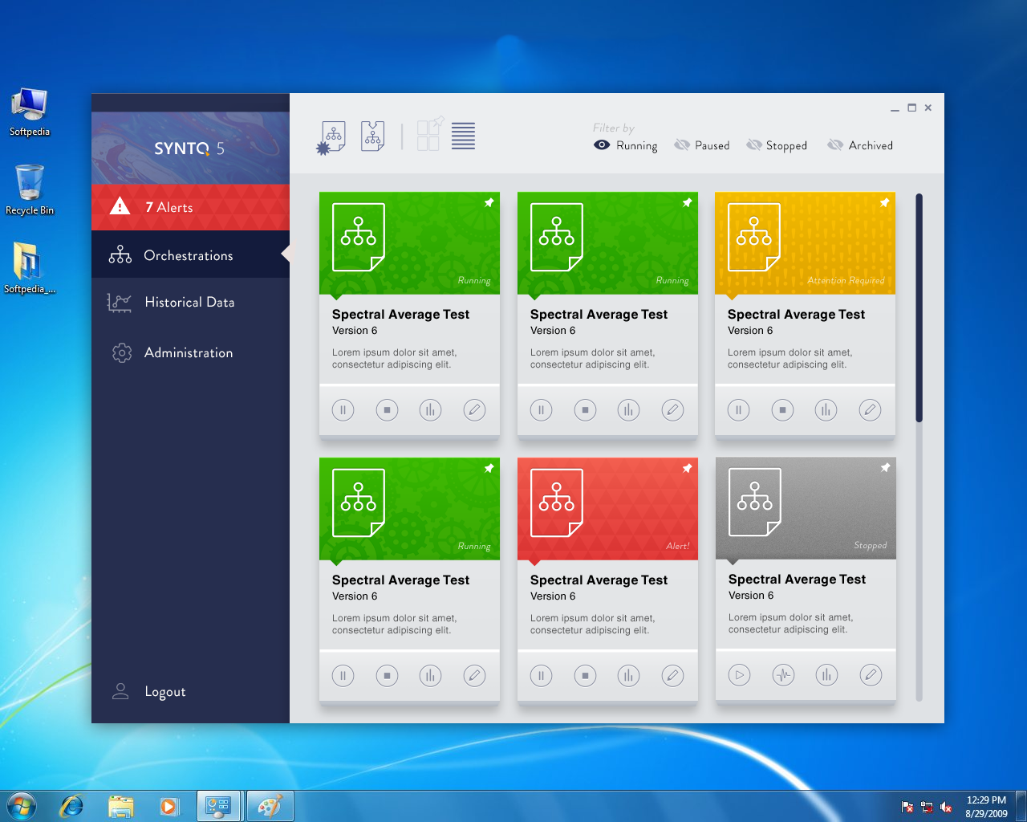
Task: Open the yellow Attention Required card thumbnail
Action: 754,237
